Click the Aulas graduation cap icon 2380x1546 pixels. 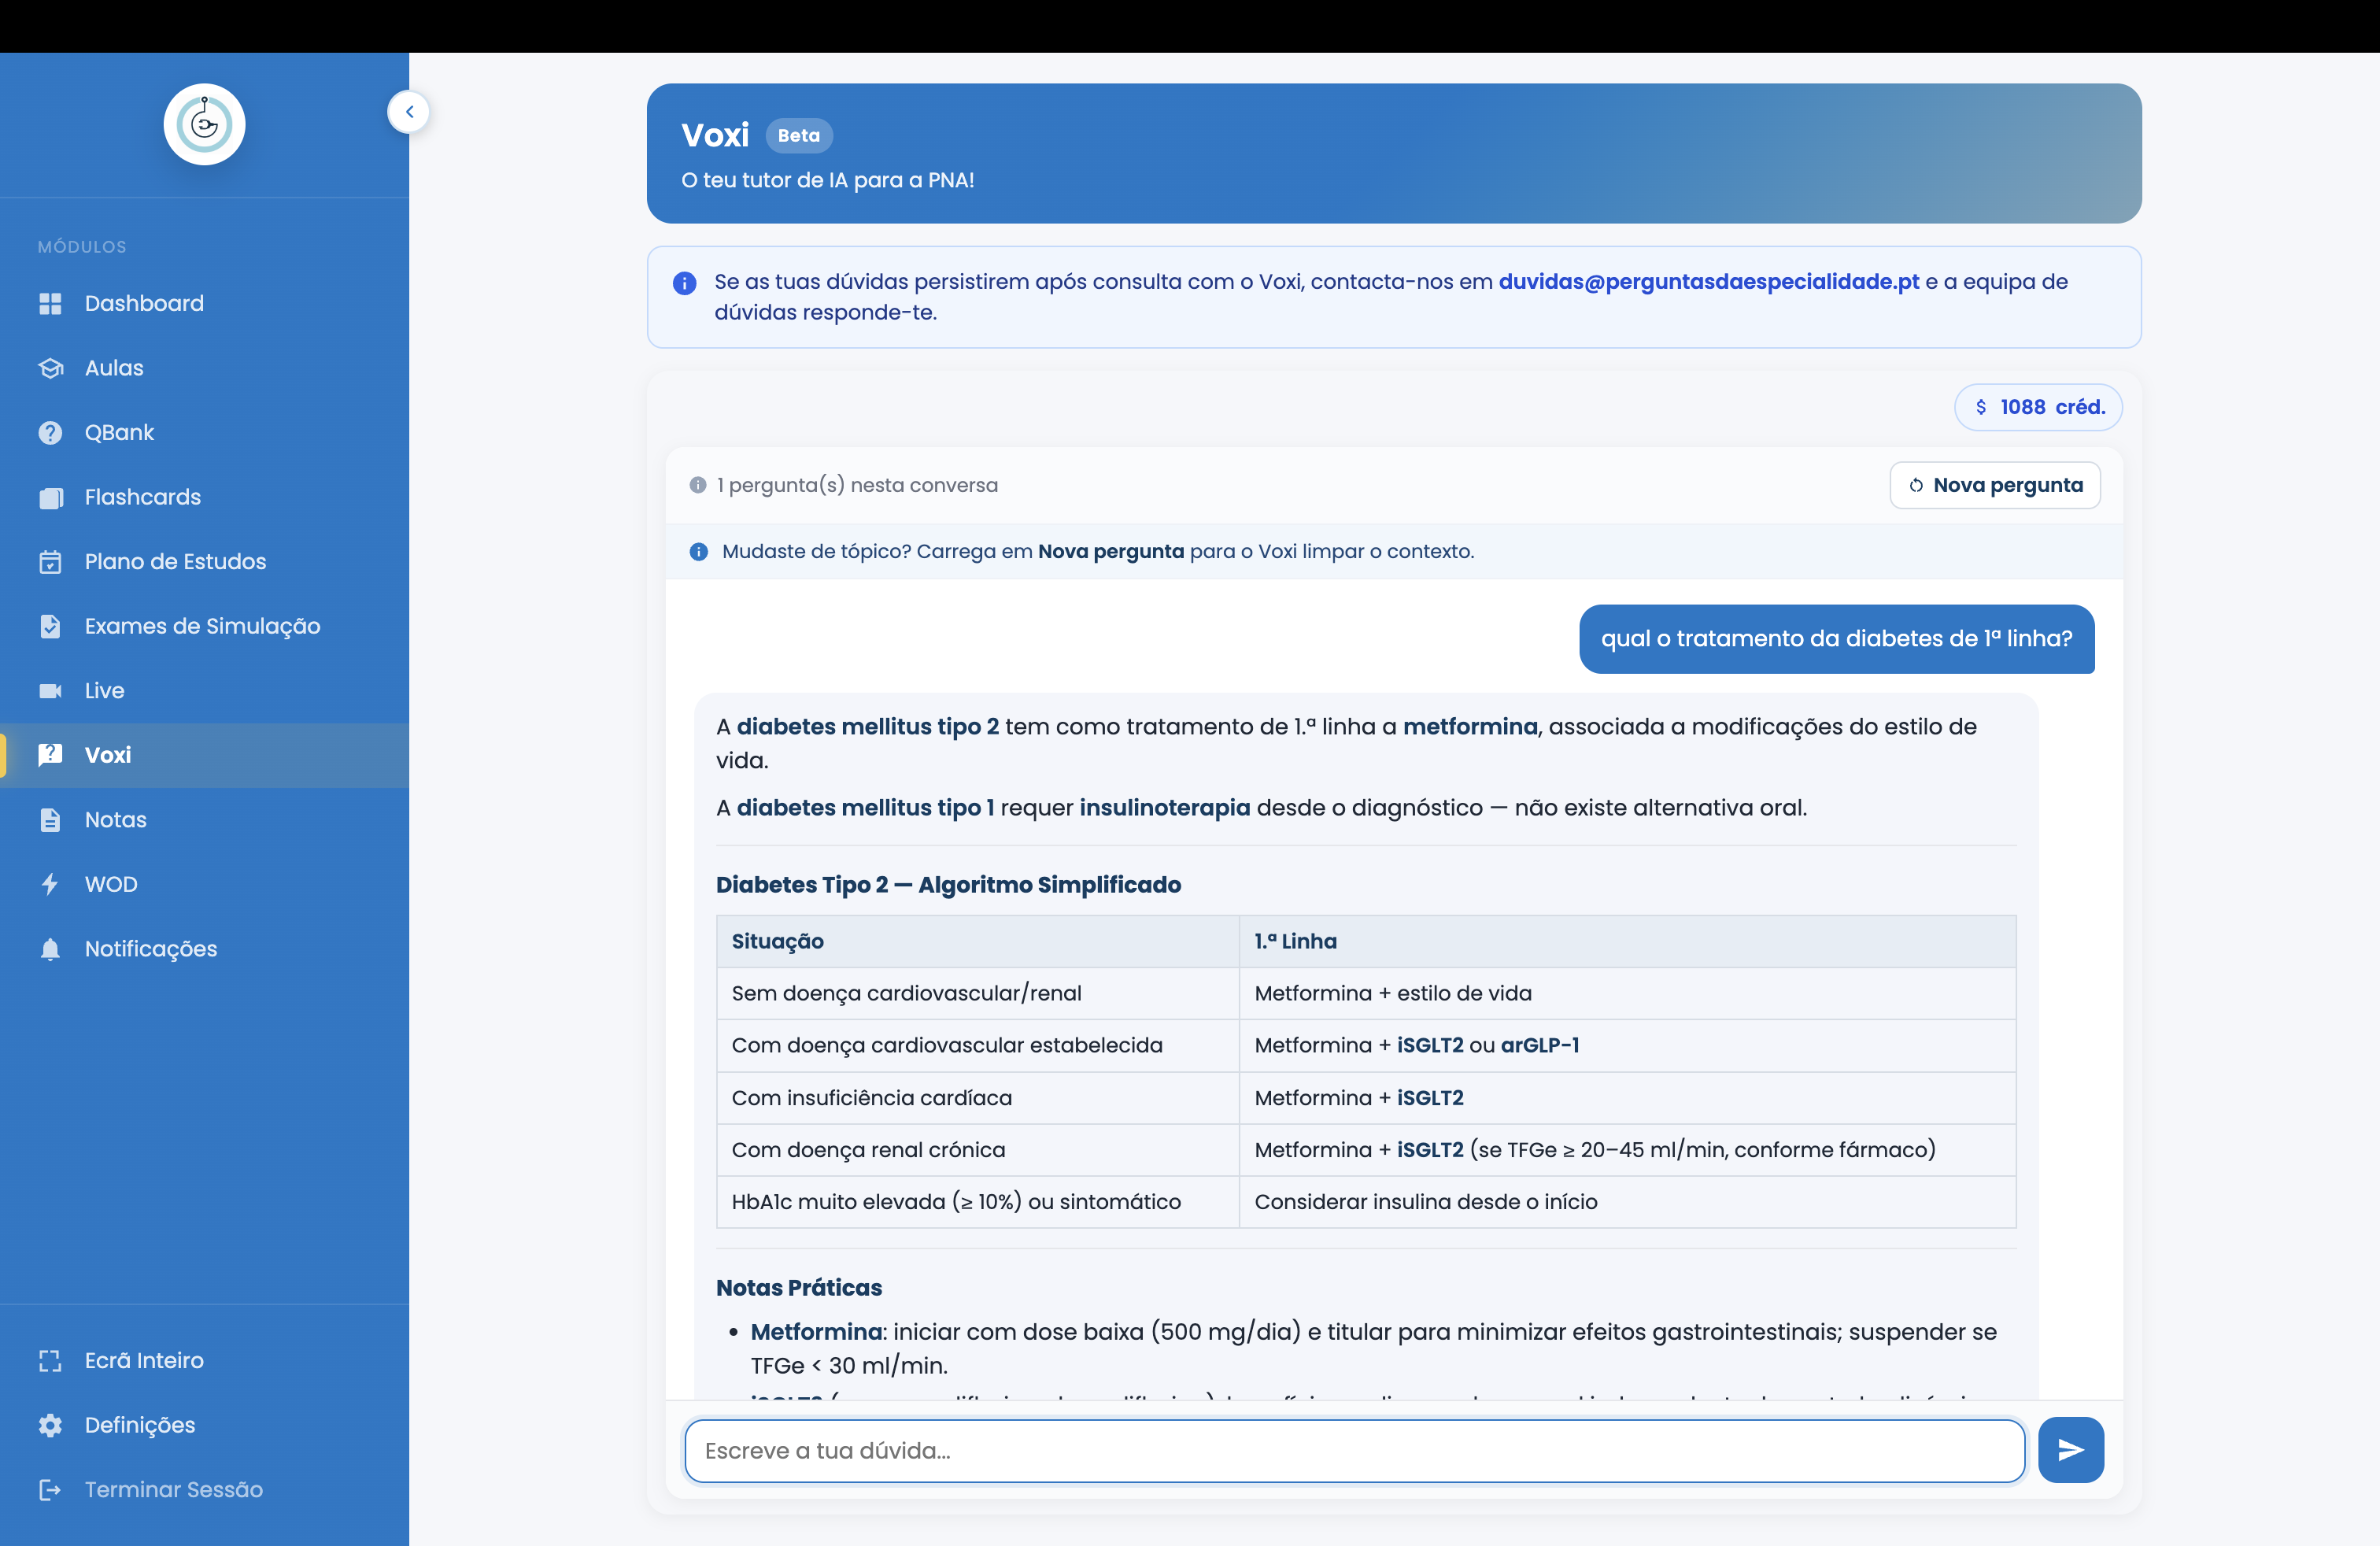pos(50,368)
